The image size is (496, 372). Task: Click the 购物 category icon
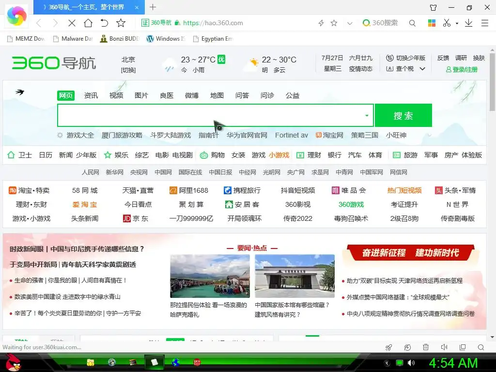[204, 155]
